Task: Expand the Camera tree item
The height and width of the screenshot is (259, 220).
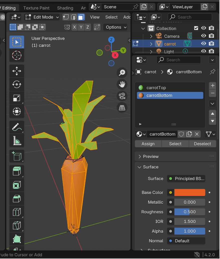Action: [x=151, y=36]
